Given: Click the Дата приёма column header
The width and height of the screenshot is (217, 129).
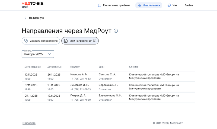Looking at the screenshot, I should (55, 67).
